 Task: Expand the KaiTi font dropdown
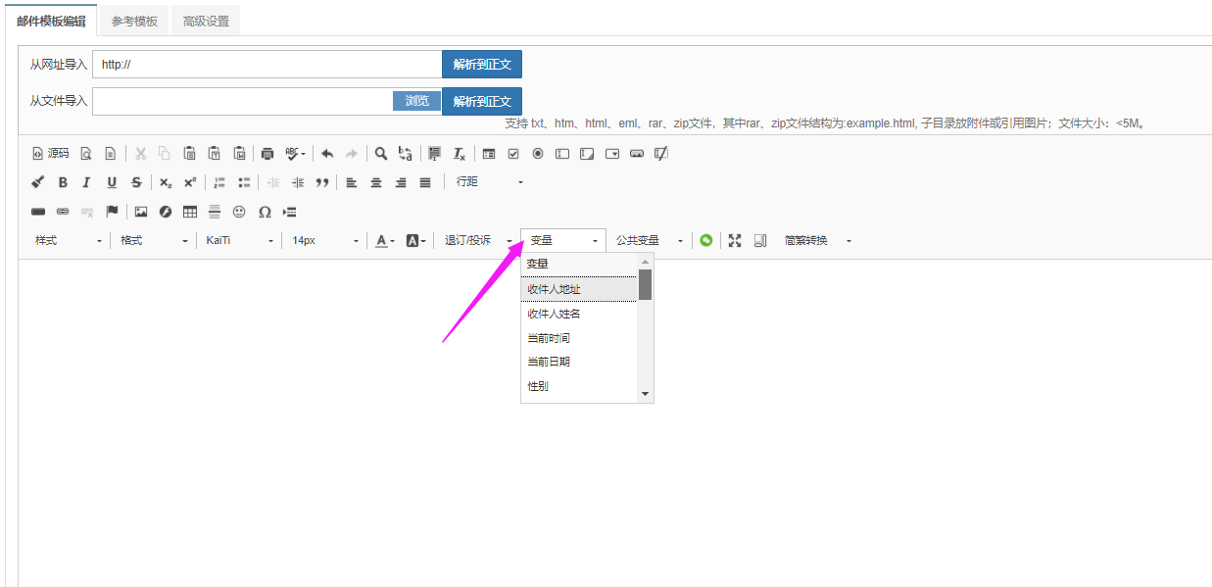coord(239,240)
